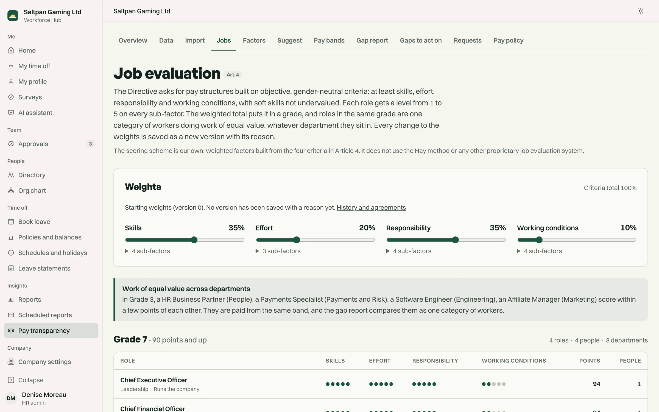The image size is (659, 412).
Task: Open the Suggest tab
Action: (x=290, y=40)
